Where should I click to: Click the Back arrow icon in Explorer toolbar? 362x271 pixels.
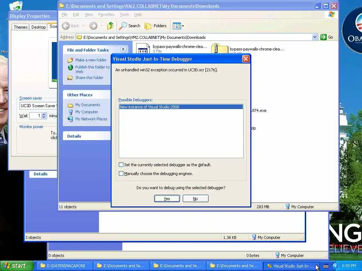65,26
